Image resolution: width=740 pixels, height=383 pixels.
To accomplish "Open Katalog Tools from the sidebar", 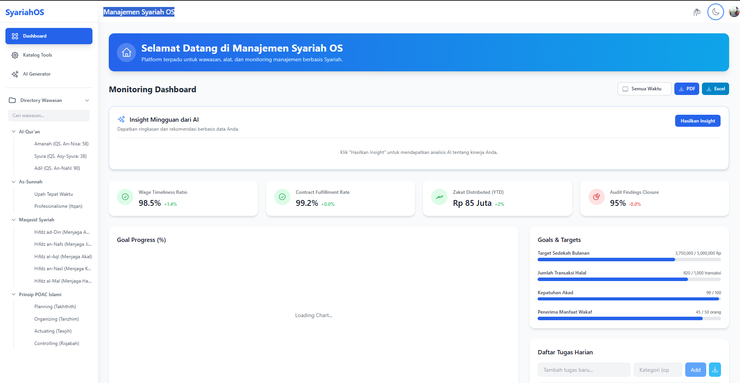I will point(37,55).
